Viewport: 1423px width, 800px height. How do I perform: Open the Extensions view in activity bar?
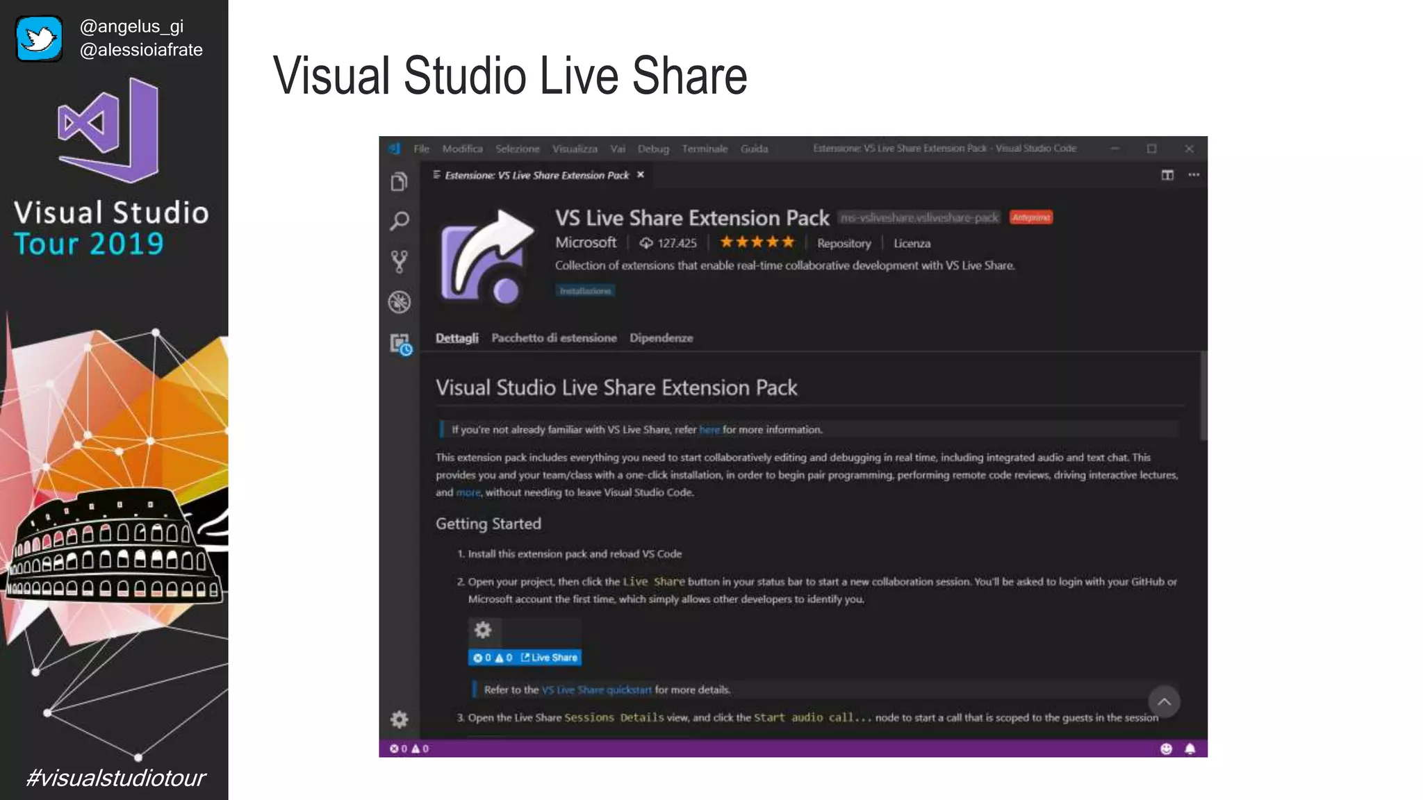point(400,344)
